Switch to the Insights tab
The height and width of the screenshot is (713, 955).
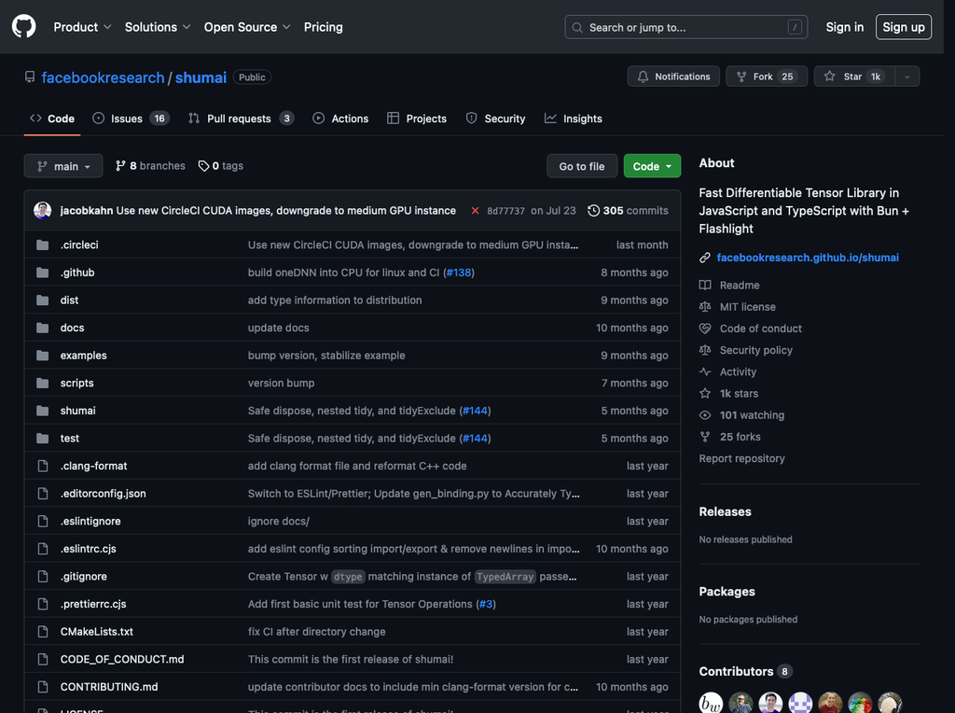tap(574, 119)
